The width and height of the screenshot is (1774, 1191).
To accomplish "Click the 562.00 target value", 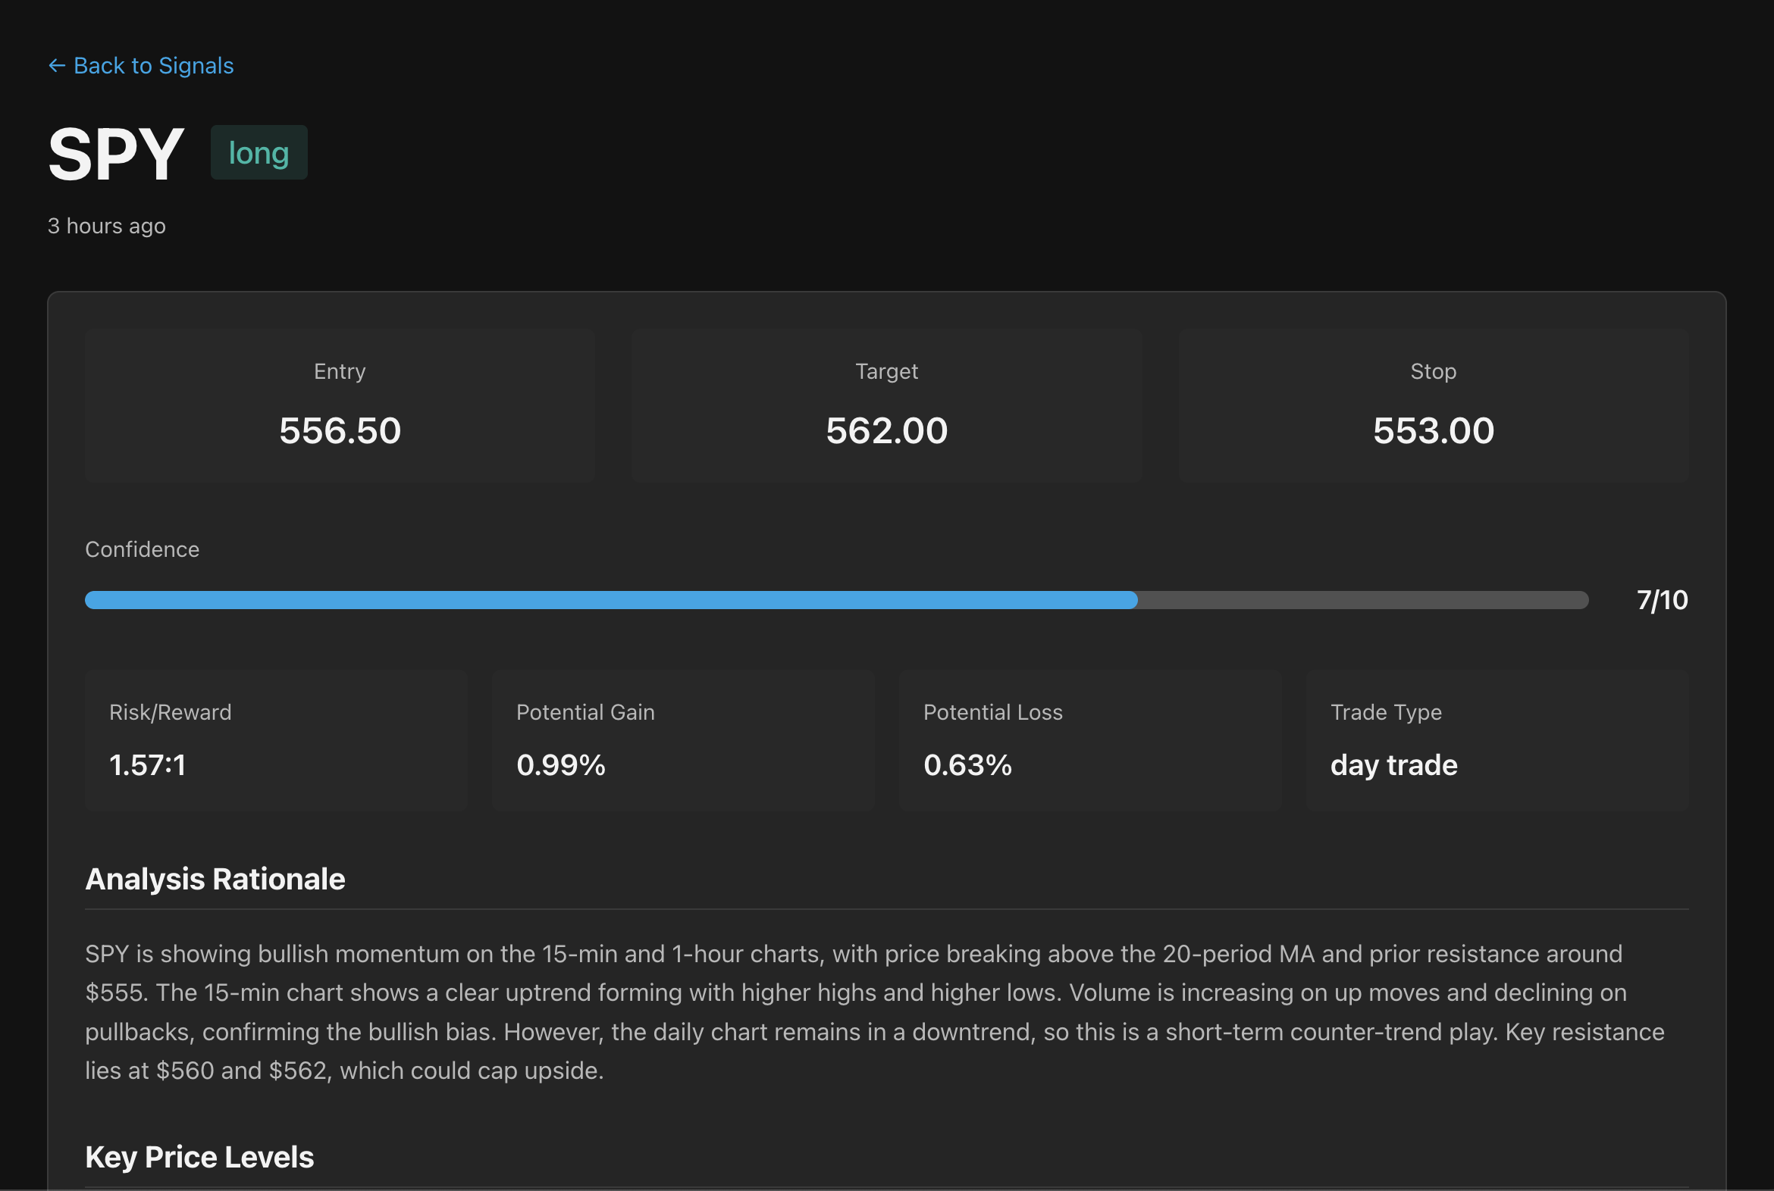I will click(886, 430).
